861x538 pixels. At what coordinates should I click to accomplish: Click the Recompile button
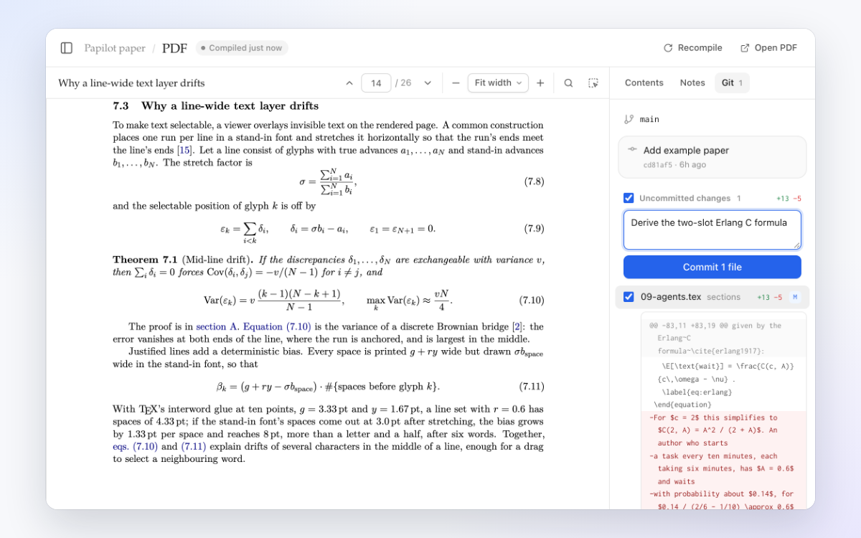click(x=693, y=48)
